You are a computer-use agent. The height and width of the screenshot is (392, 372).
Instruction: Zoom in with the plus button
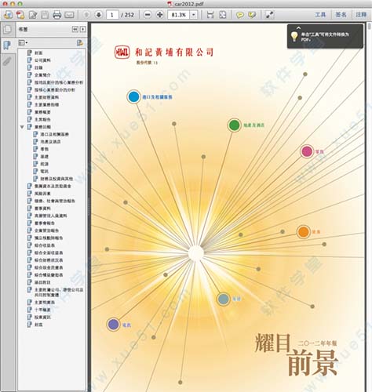coord(159,15)
